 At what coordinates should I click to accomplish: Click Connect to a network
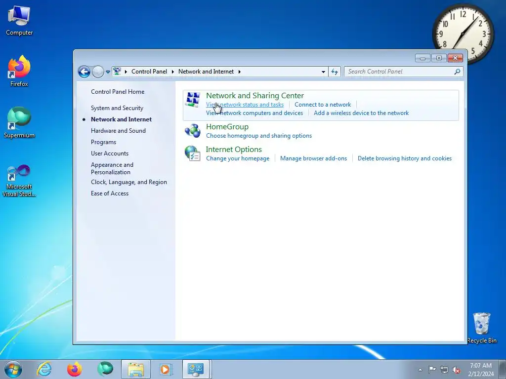(323, 105)
